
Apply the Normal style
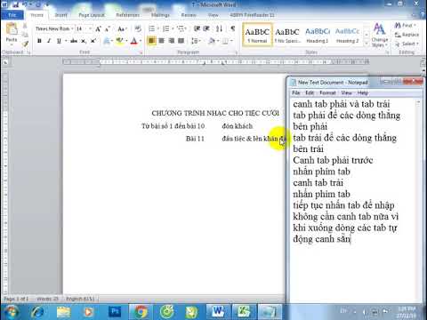pyautogui.click(x=257, y=35)
